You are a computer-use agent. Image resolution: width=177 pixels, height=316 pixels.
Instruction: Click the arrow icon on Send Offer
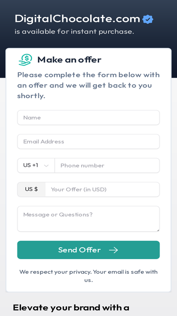[x=113, y=250]
